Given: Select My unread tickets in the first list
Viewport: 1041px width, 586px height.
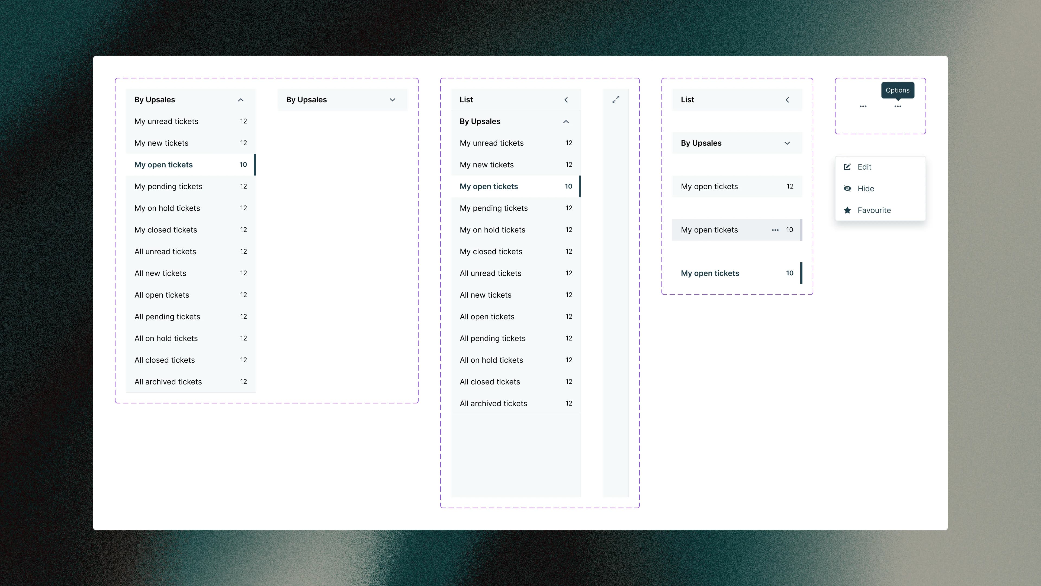Looking at the screenshot, I should point(166,121).
